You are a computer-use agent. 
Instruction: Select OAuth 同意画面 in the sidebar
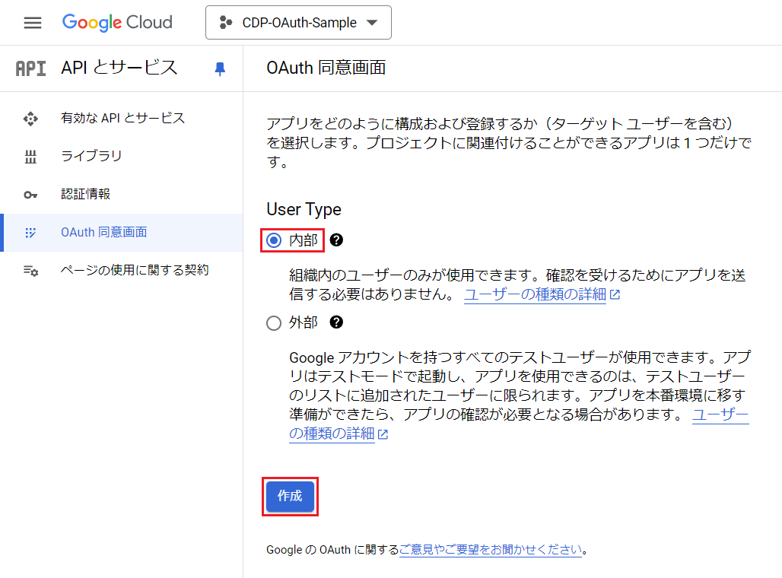[103, 233]
